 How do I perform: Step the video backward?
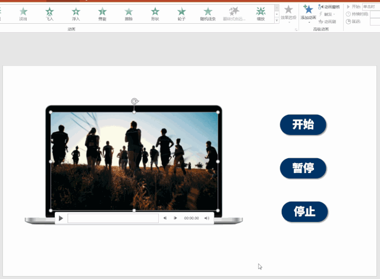click(165, 218)
